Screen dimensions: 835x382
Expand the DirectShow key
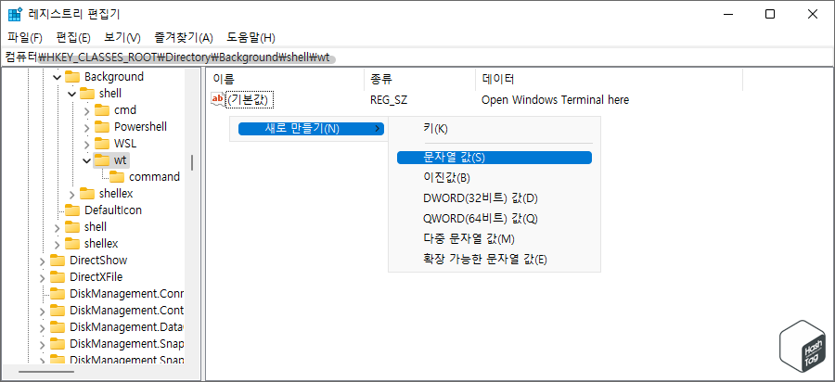point(42,261)
